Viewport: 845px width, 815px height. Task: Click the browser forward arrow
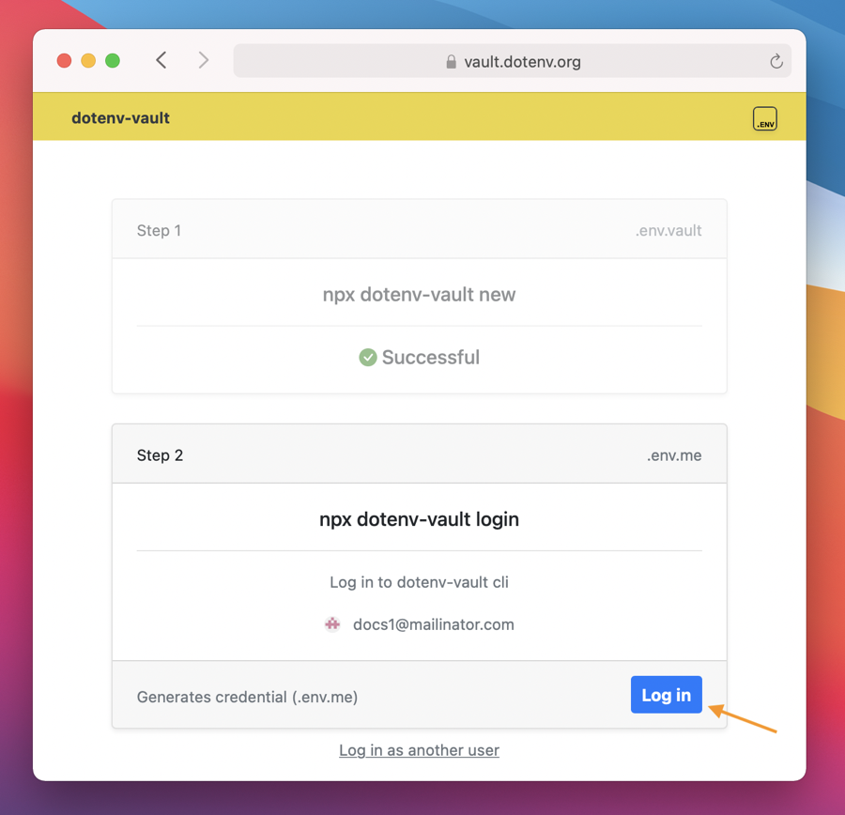tap(204, 59)
